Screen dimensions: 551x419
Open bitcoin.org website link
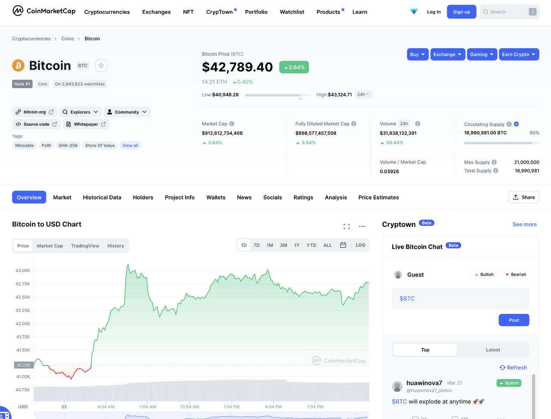[x=34, y=112]
